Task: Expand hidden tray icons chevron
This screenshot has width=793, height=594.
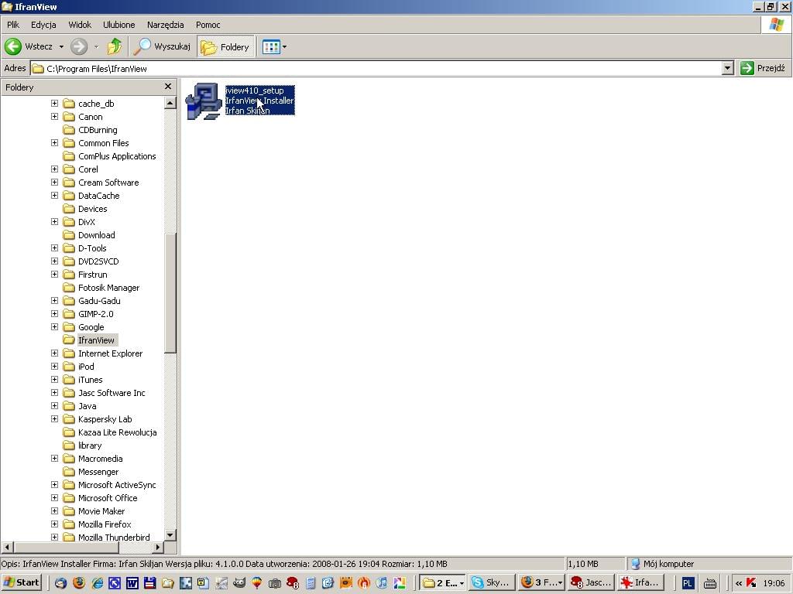Action: coord(738,583)
